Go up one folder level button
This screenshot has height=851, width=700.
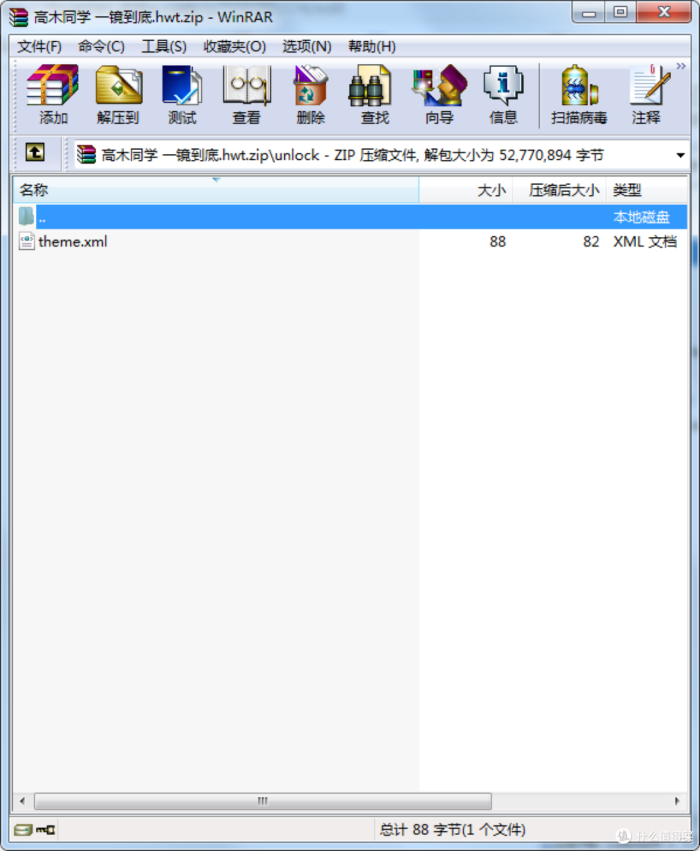point(35,152)
